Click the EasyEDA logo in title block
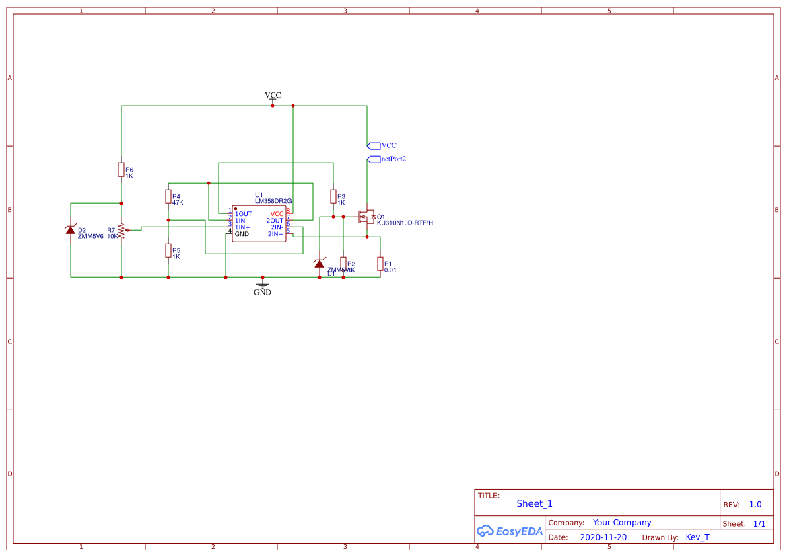787x557 pixels. (509, 531)
